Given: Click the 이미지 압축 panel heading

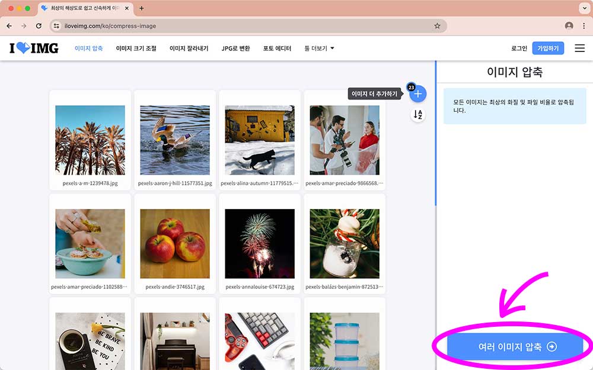Looking at the screenshot, I should tap(514, 72).
